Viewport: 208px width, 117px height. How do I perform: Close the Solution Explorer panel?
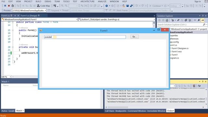click(206, 16)
